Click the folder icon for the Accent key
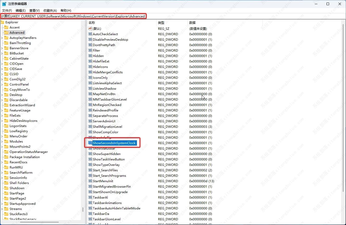The height and width of the screenshot is (225, 346). [6, 27]
